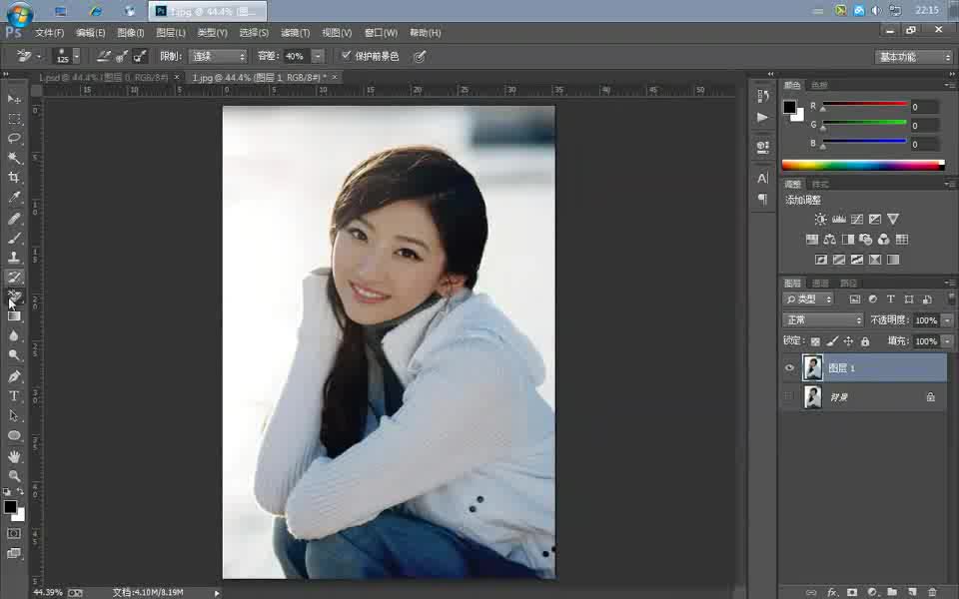Open the 限制 limits dropdown
The width and height of the screenshot is (959, 599).
[218, 56]
